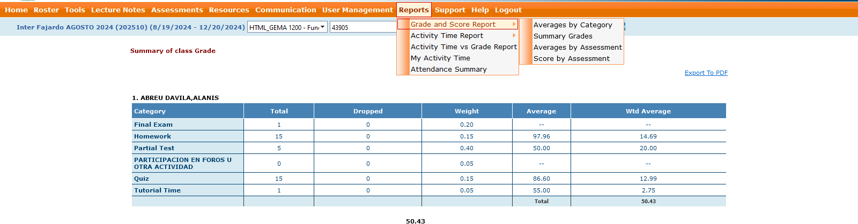Open the Attendance Summary report

pos(449,69)
